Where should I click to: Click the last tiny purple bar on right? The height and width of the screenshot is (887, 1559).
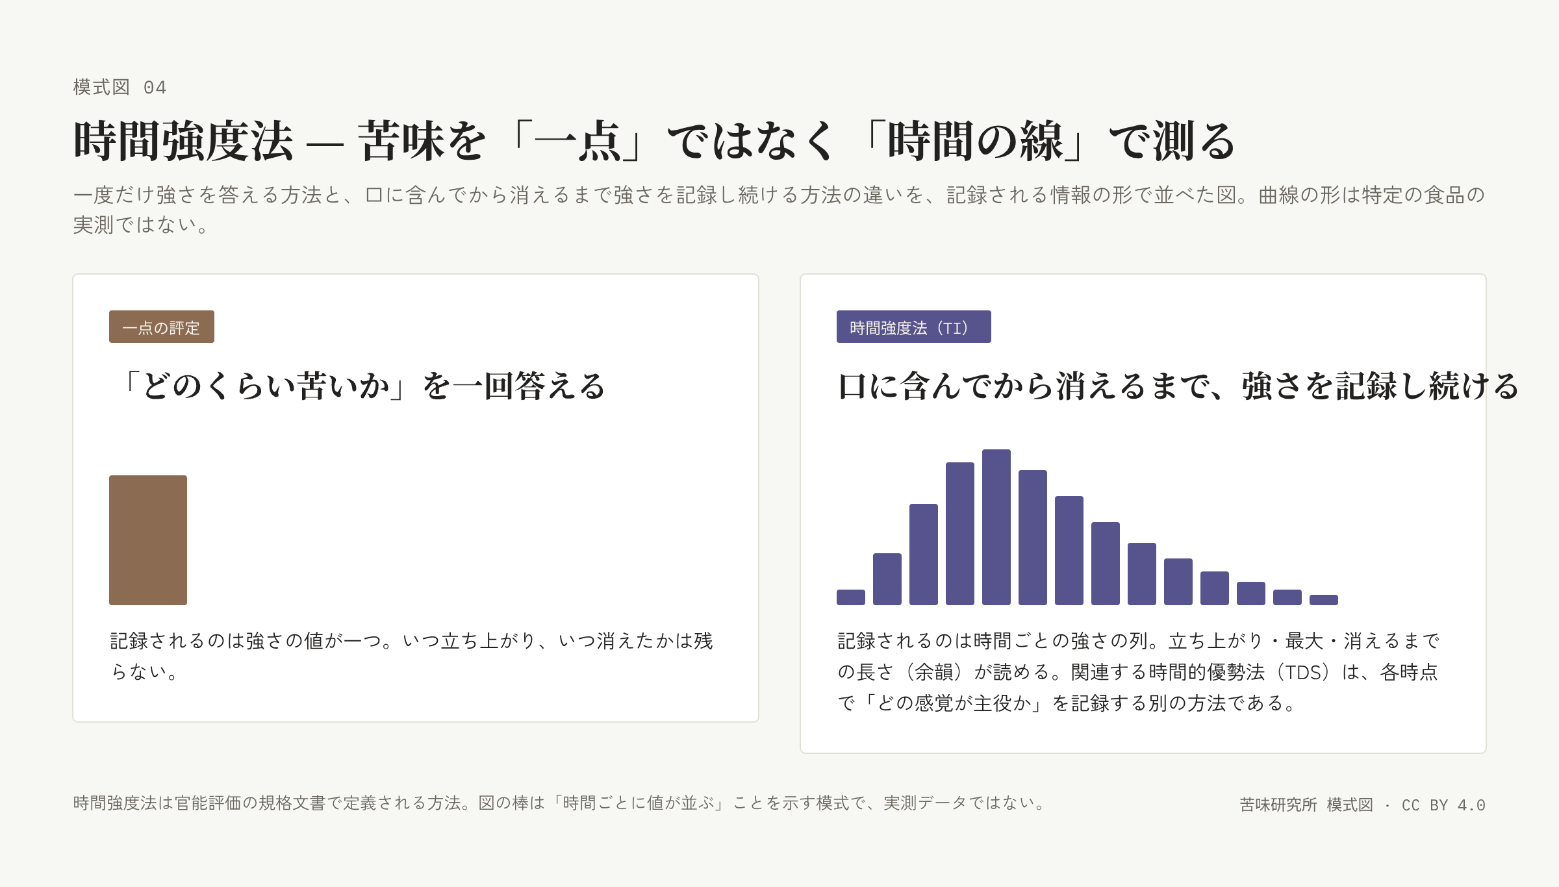pyautogui.click(x=1324, y=600)
